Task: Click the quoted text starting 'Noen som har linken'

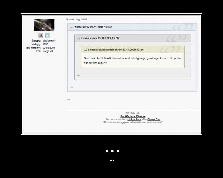Action: coord(133,61)
